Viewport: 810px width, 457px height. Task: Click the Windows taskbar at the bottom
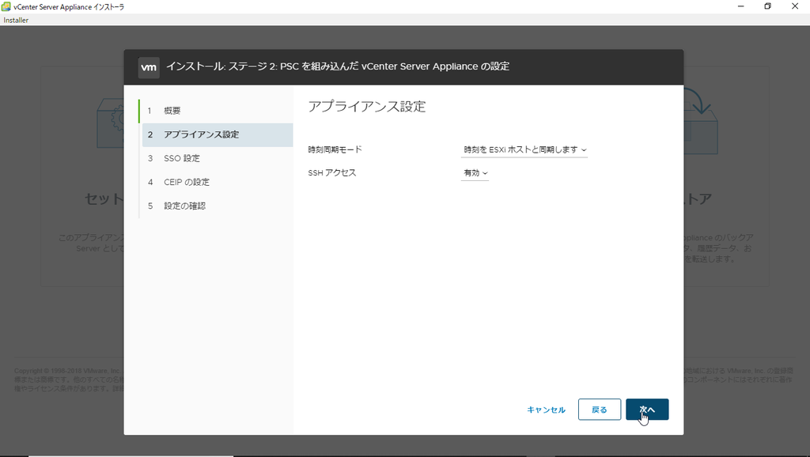(x=405, y=453)
